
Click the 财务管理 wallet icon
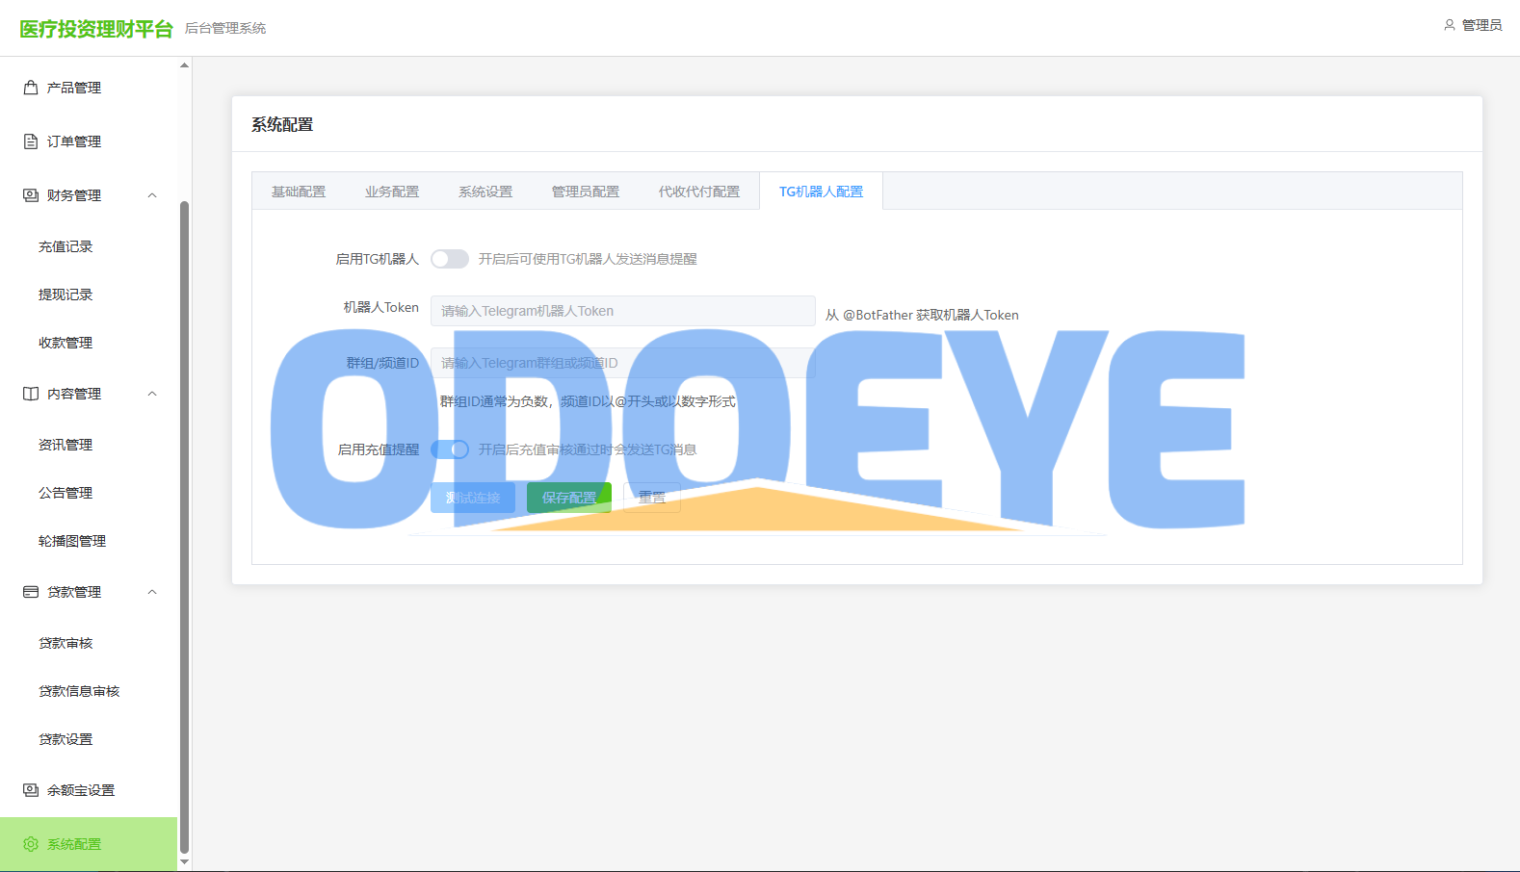(31, 195)
